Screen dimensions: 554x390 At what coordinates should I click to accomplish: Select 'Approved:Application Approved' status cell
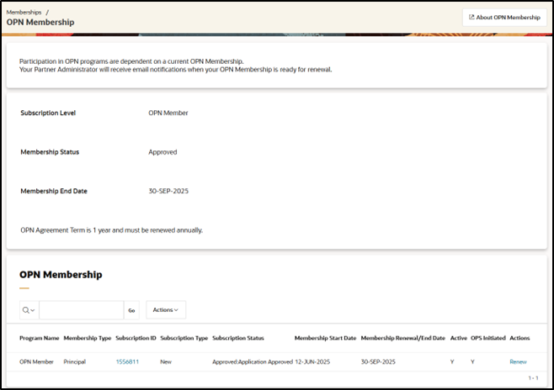(253, 361)
